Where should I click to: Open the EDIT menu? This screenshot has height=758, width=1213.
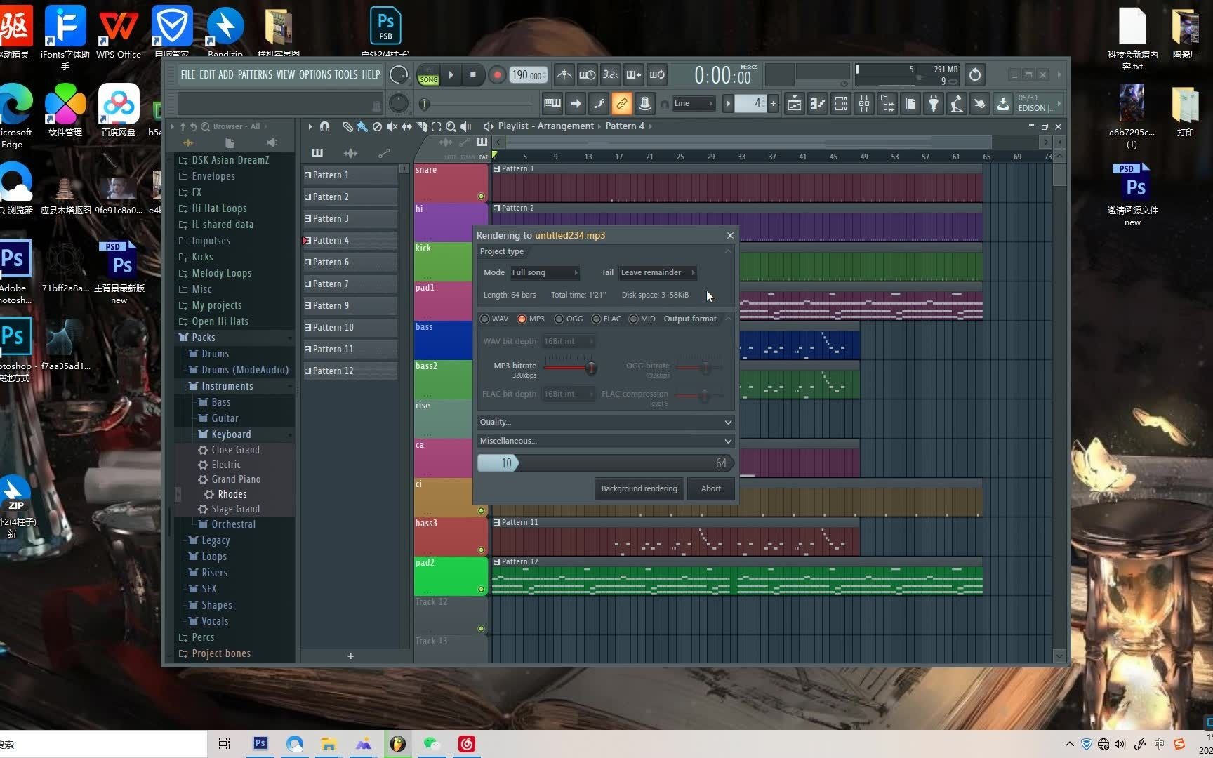(207, 74)
